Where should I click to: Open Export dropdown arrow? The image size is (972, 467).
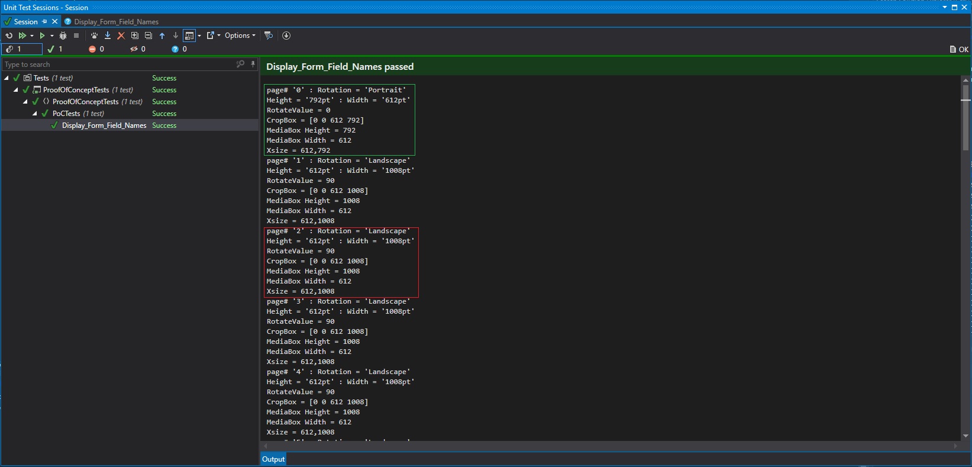point(219,36)
